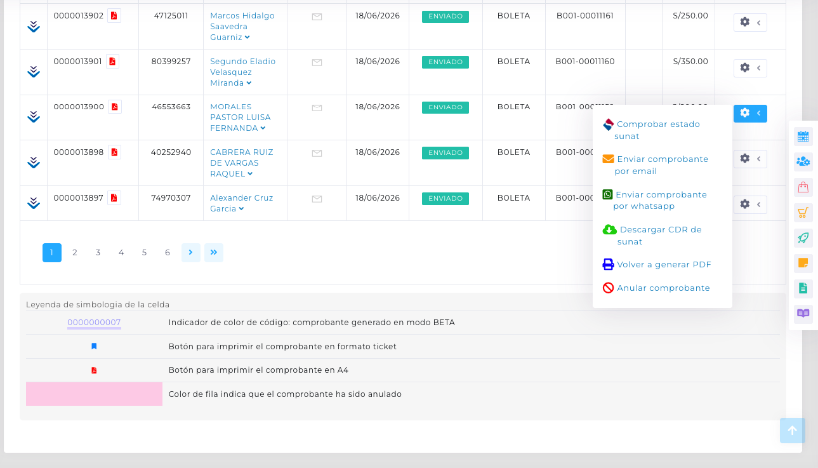Open gear options for Marcos Hidalgo row
Viewport: 818px width, 468px height.
tap(750, 22)
